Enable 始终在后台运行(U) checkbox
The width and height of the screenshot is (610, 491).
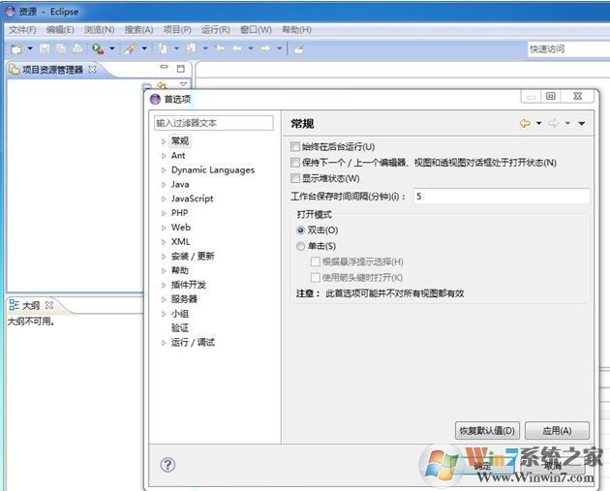[x=295, y=146]
